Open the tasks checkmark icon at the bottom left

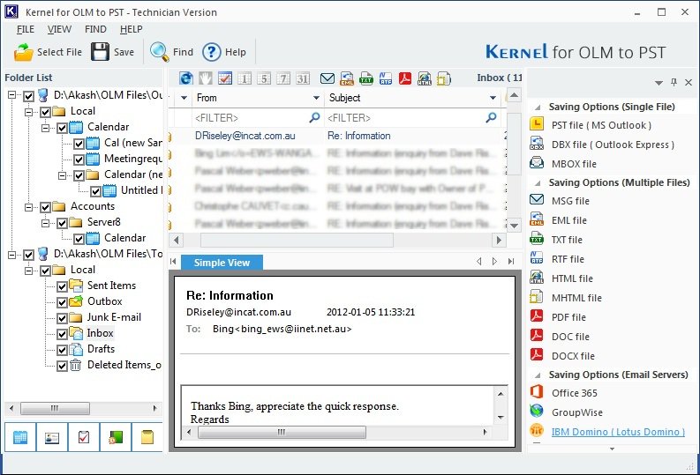(84, 437)
